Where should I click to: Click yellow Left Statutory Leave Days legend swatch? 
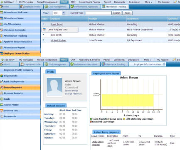click(124, 119)
